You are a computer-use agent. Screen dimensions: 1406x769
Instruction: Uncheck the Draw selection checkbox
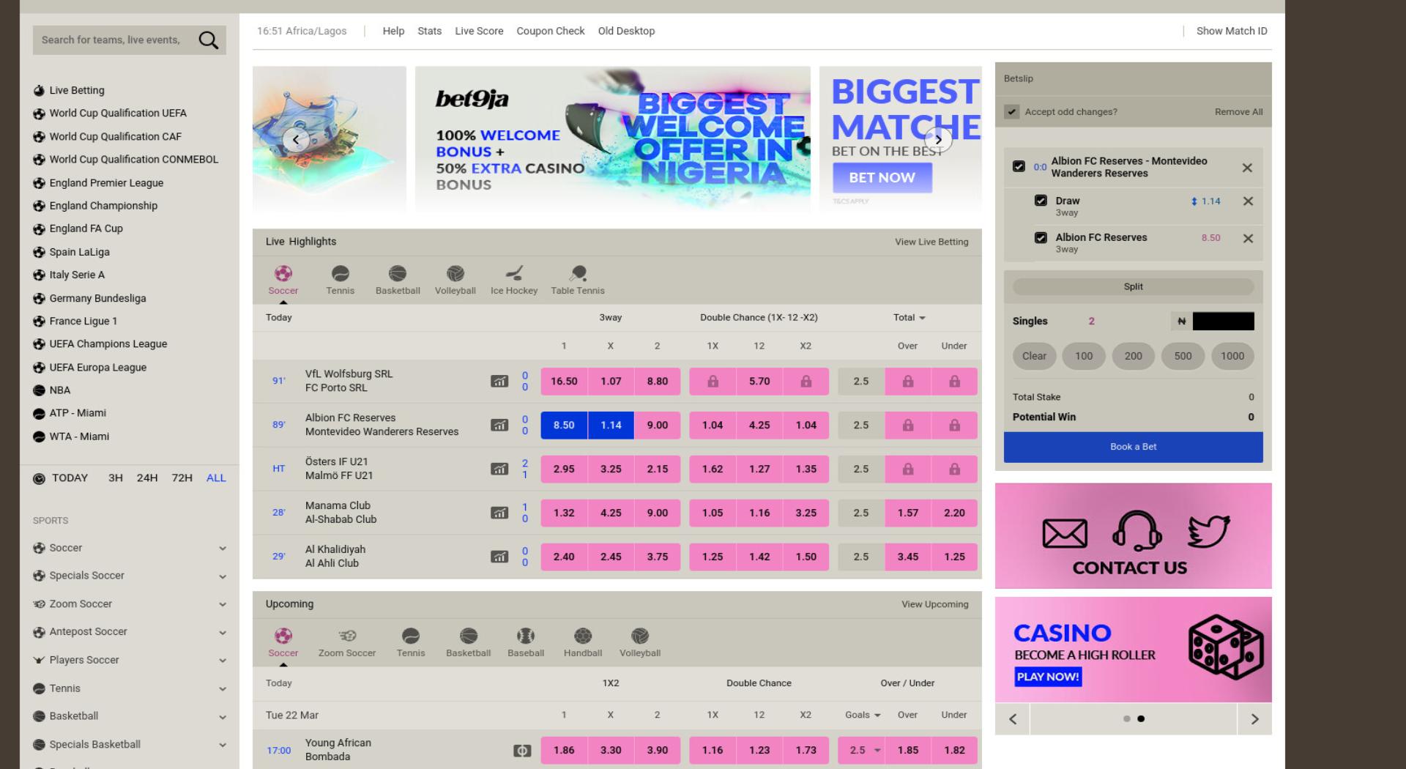(1041, 200)
